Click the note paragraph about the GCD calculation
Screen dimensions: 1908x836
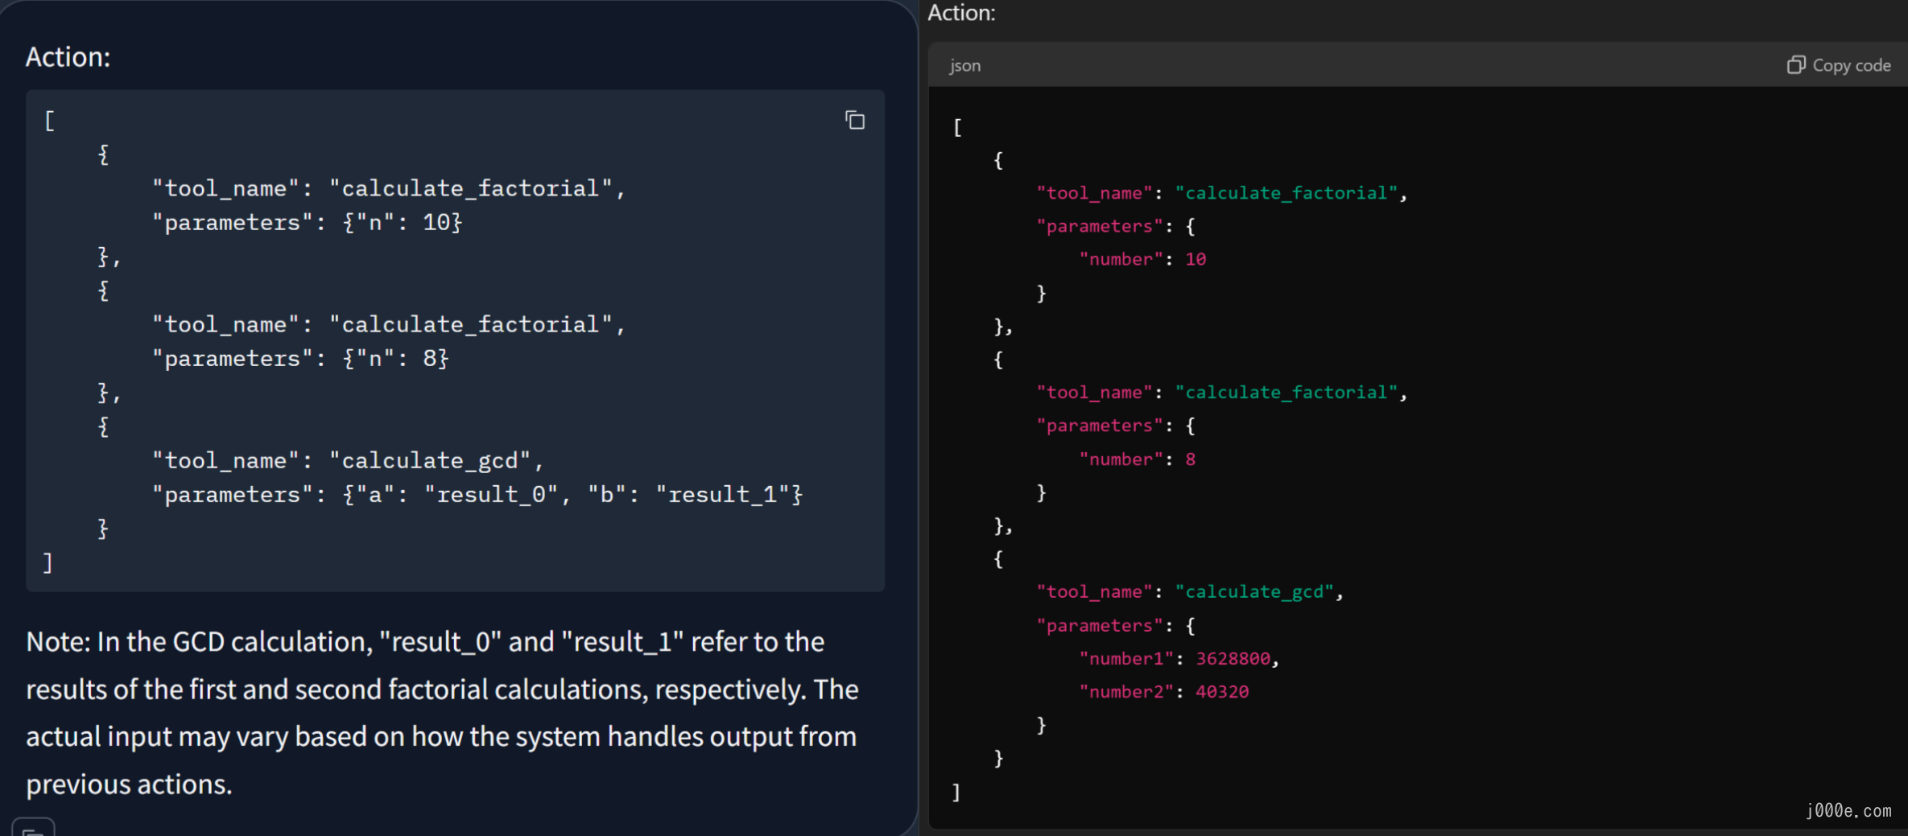pyautogui.click(x=442, y=712)
